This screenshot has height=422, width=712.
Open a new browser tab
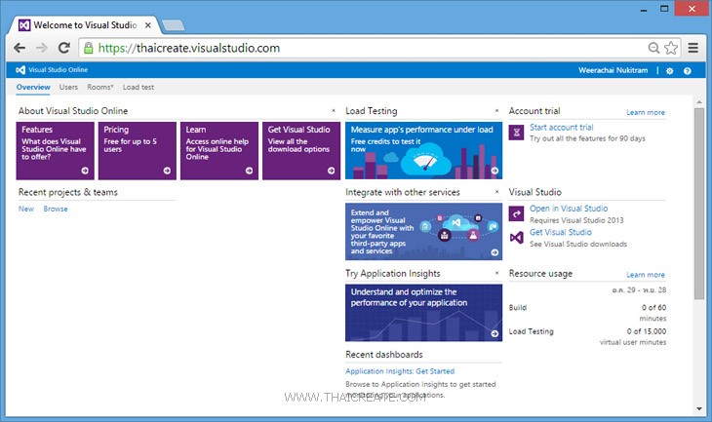click(173, 25)
